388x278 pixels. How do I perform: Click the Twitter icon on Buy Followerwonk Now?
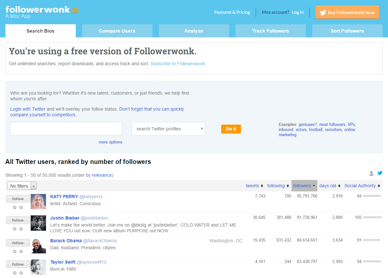(x=323, y=12)
